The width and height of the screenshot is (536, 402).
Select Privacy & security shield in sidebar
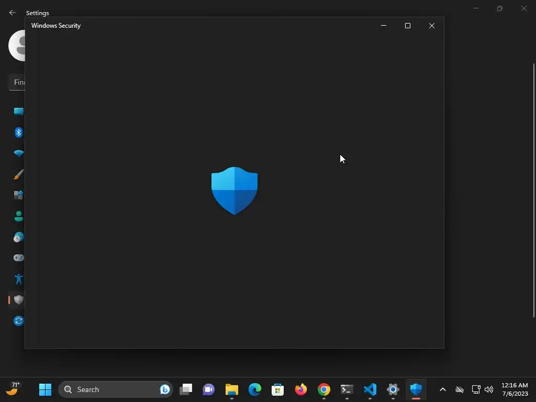19,300
